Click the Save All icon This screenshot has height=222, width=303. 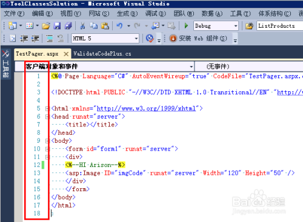(x=68, y=26)
